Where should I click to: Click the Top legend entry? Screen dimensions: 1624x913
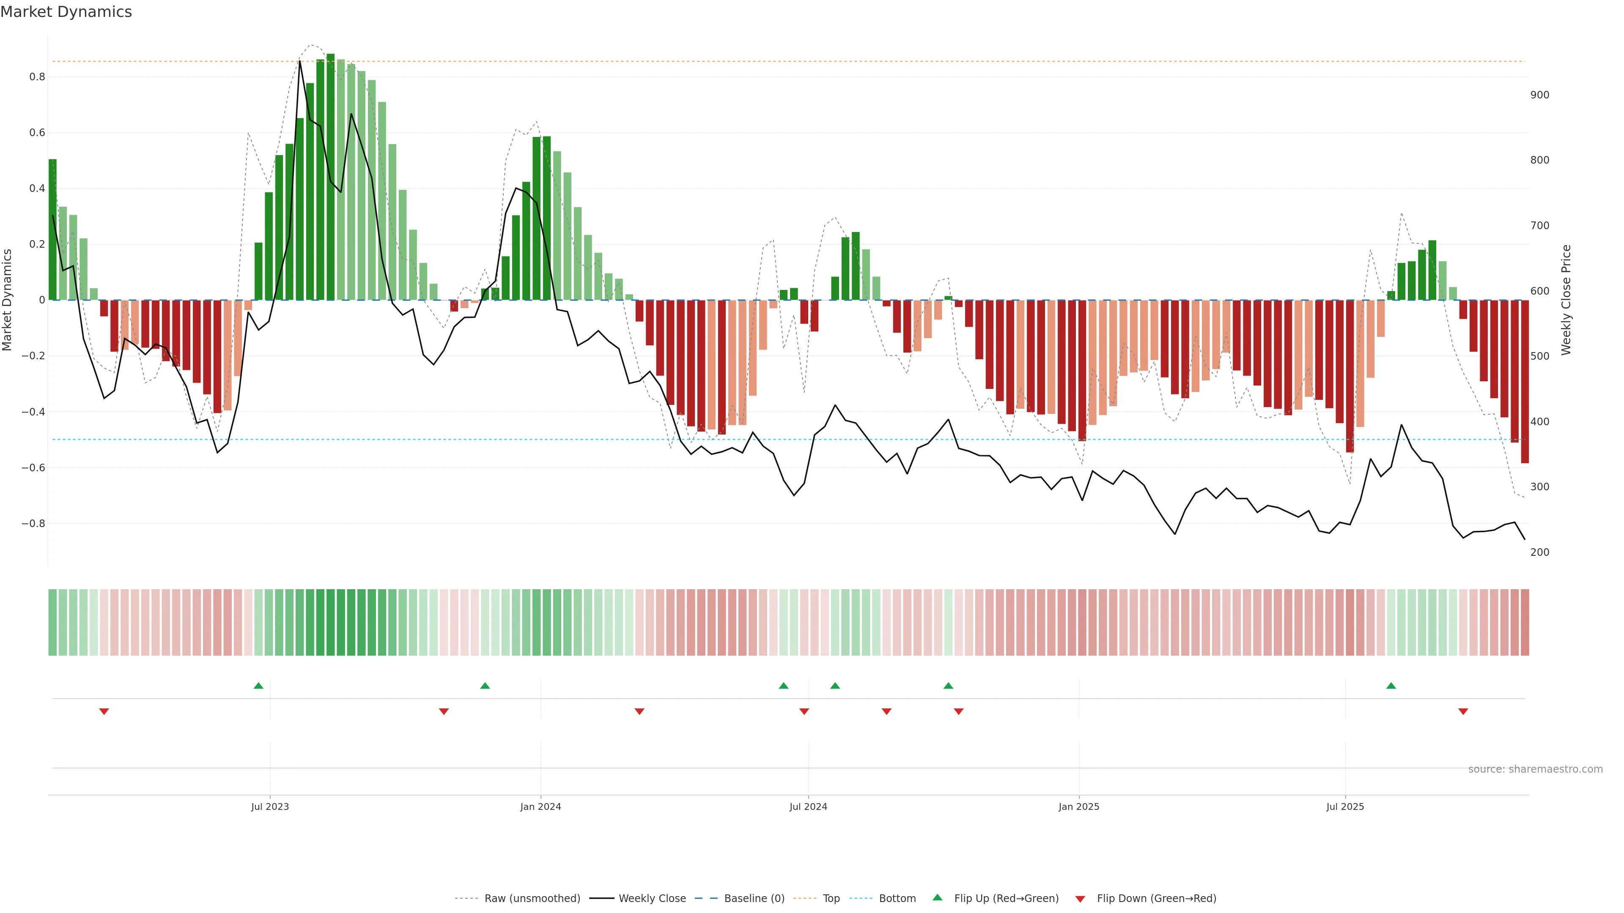tap(831, 899)
